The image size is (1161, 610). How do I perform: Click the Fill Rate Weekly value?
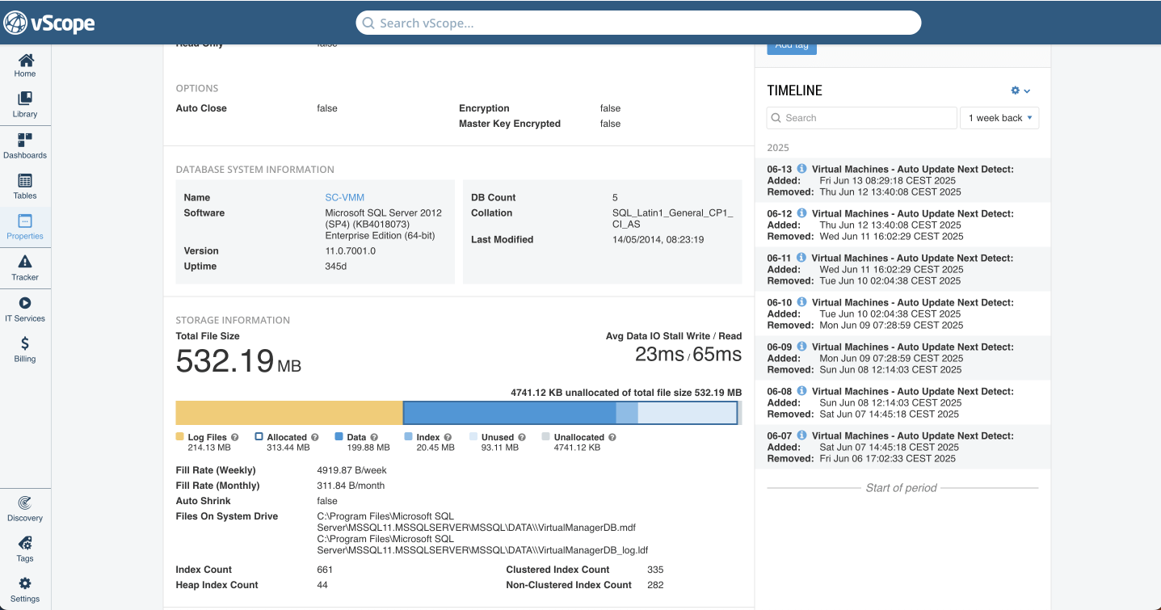351,470
